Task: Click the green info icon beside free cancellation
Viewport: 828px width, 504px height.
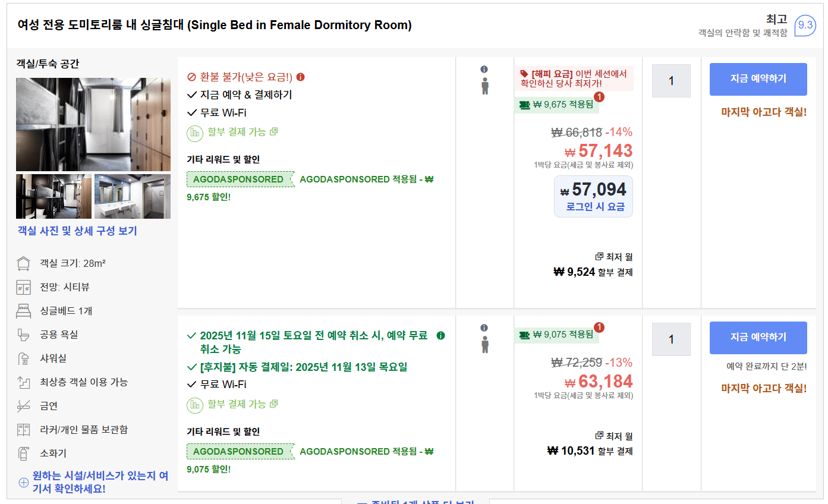Action: pos(440,336)
